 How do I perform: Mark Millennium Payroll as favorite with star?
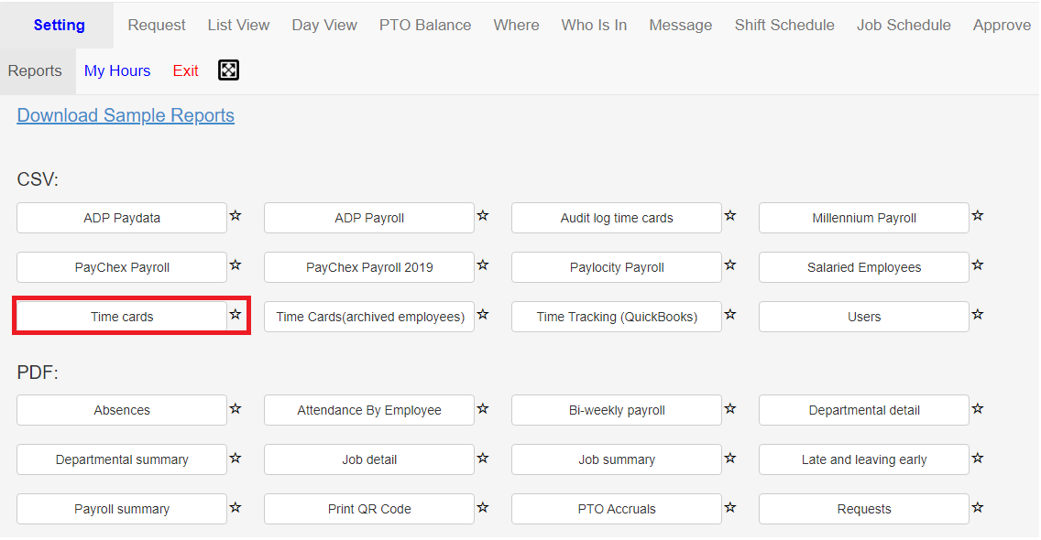tap(977, 216)
